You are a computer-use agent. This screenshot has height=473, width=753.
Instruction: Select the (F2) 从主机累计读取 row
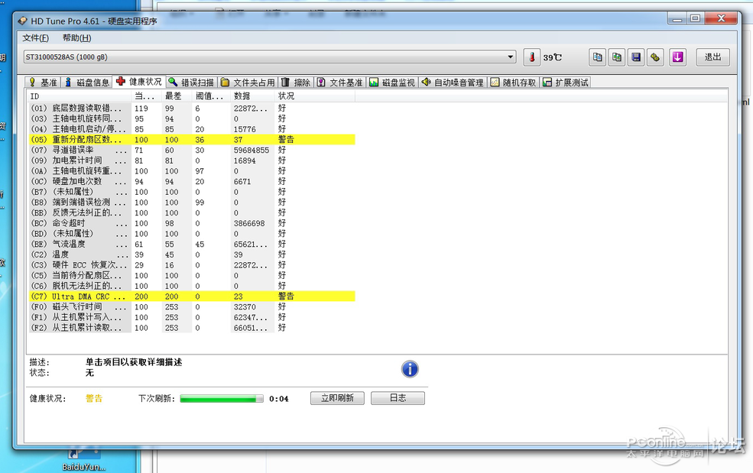[x=192, y=328]
